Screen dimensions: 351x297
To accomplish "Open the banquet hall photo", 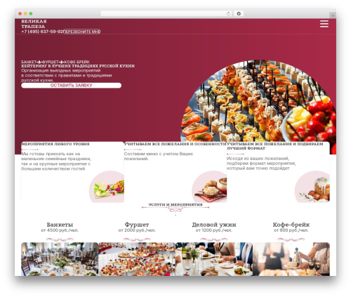I will tap(60, 259).
